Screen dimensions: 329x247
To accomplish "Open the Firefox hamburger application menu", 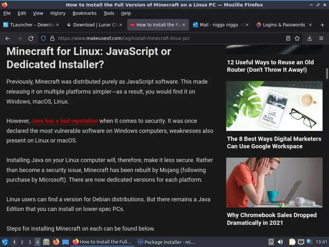I will (x=321, y=38).
